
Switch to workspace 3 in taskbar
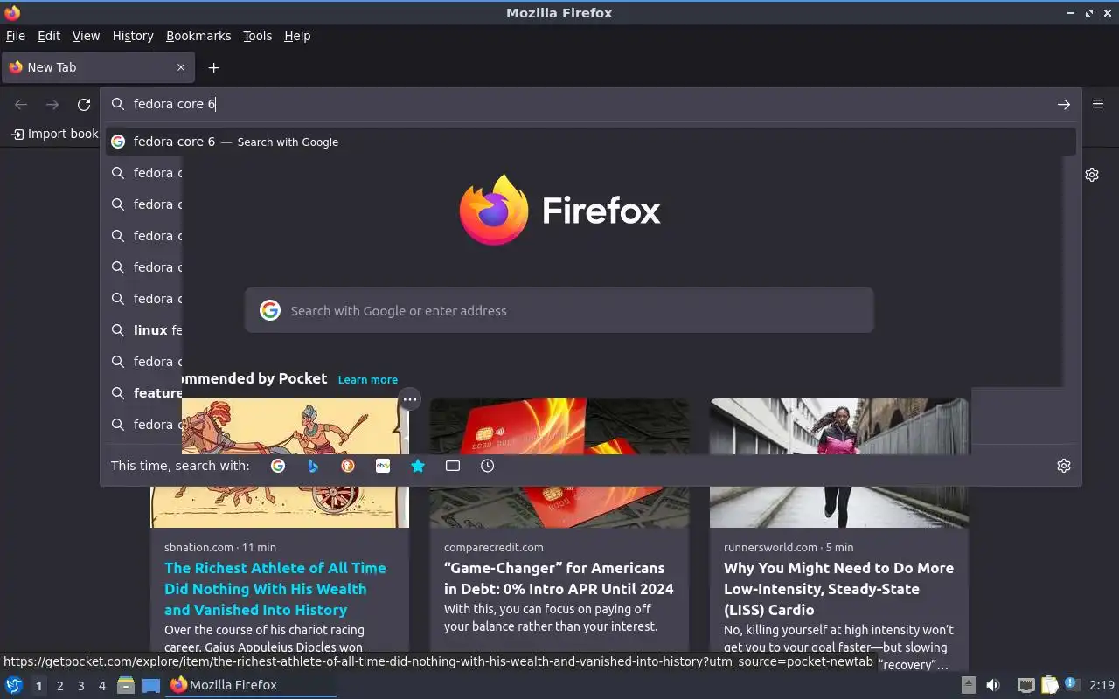[80, 686]
